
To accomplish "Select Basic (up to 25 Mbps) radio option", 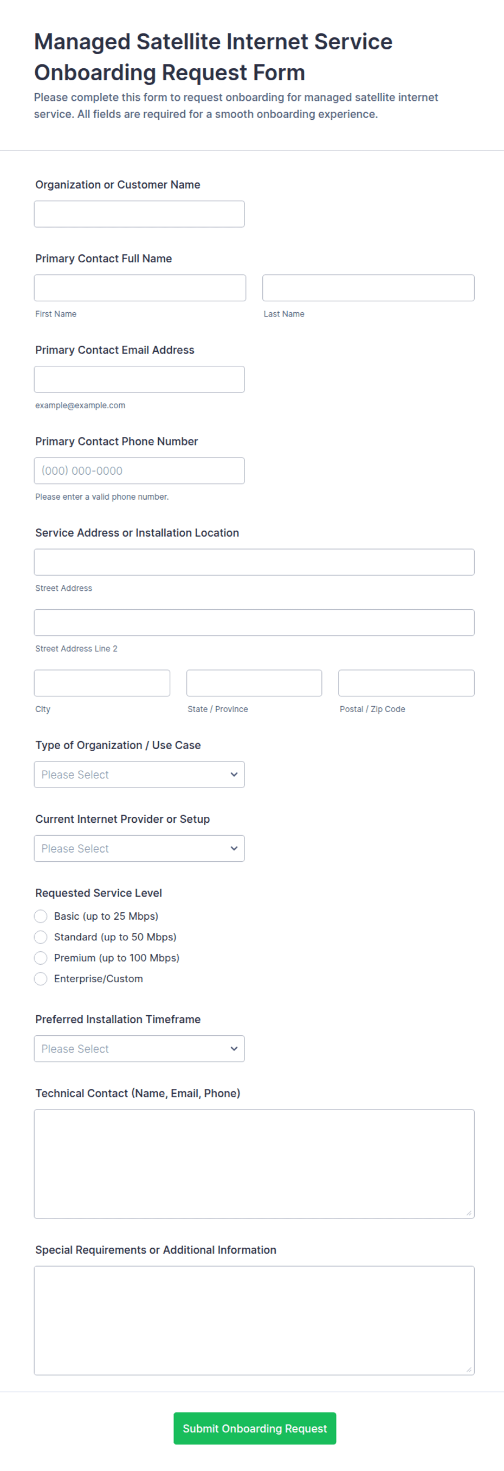I will coord(41,916).
